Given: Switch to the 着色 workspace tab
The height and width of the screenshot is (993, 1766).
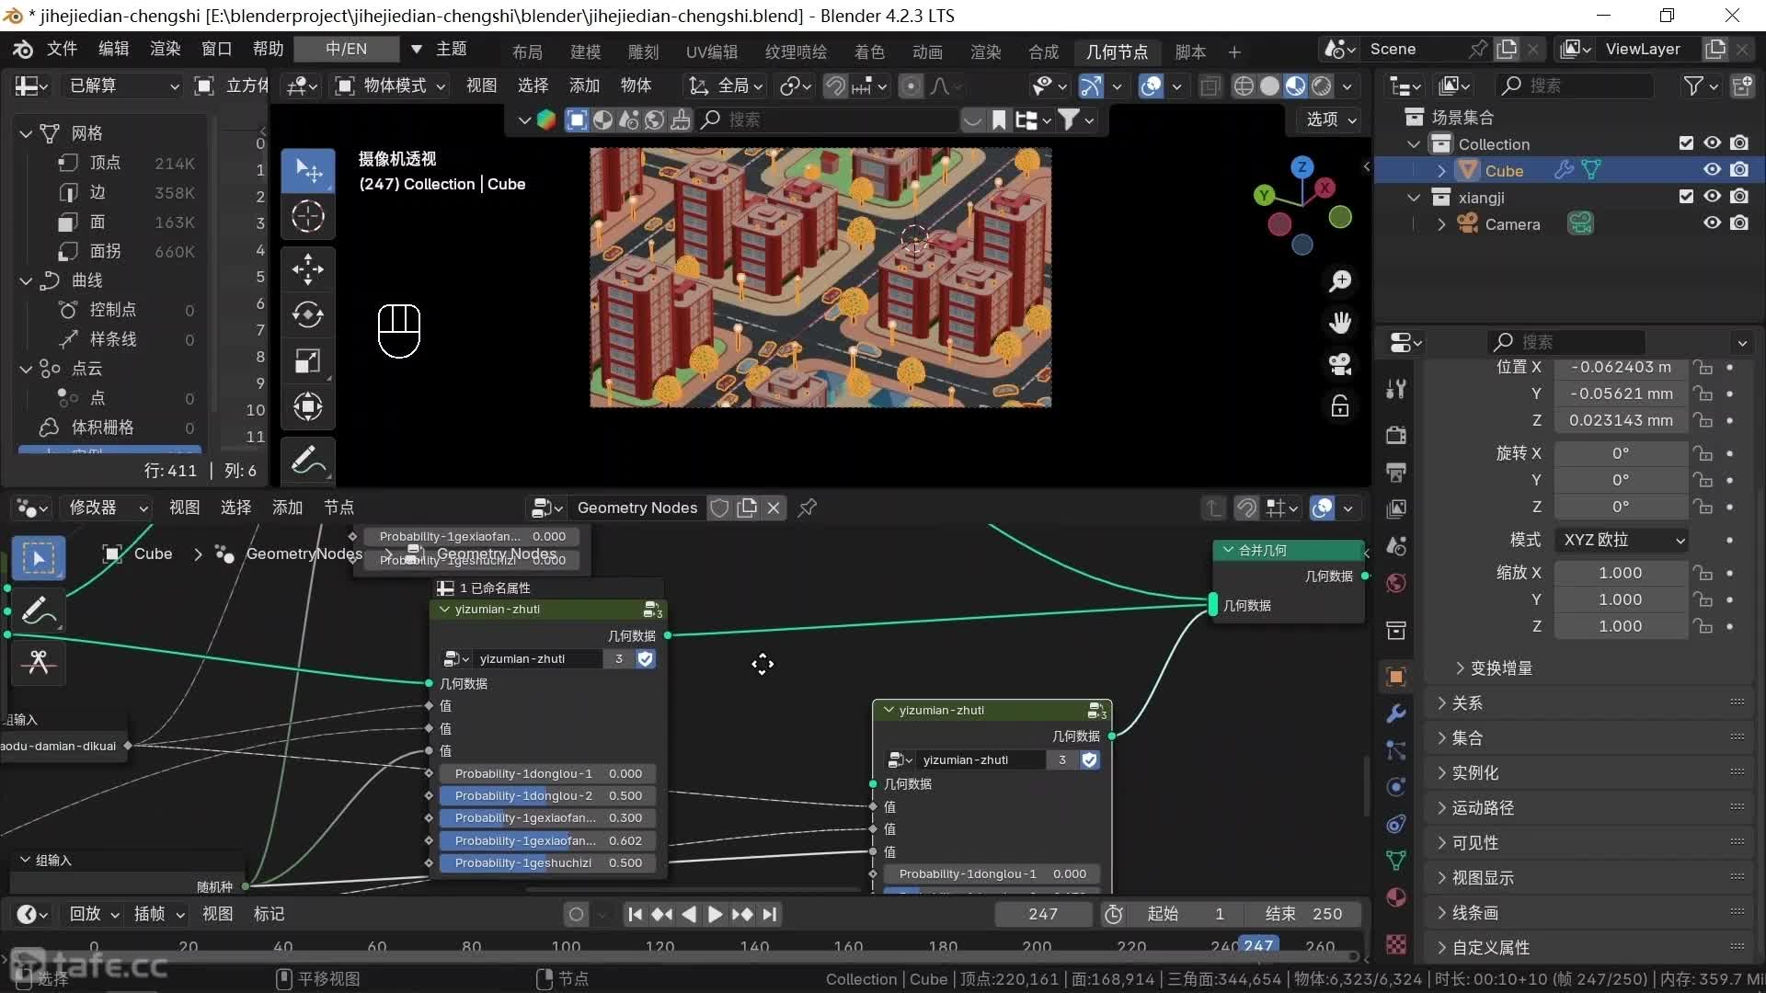Looking at the screenshot, I should tap(868, 52).
